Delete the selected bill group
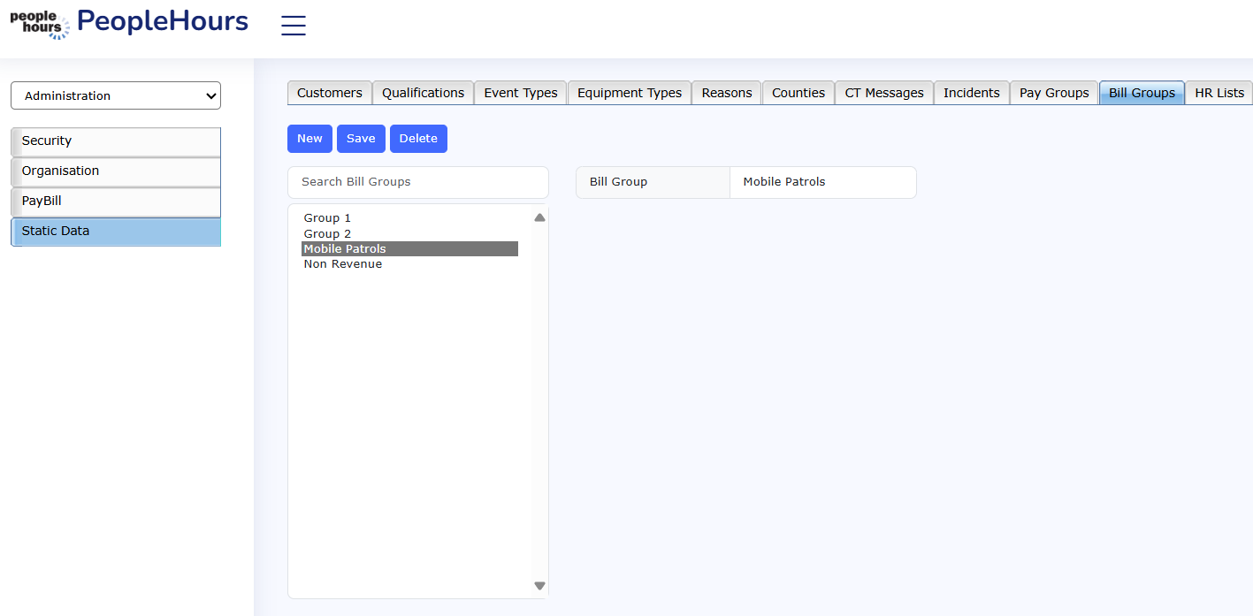The image size is (1253, 616). pyautogui.click(x=418, y=139)
